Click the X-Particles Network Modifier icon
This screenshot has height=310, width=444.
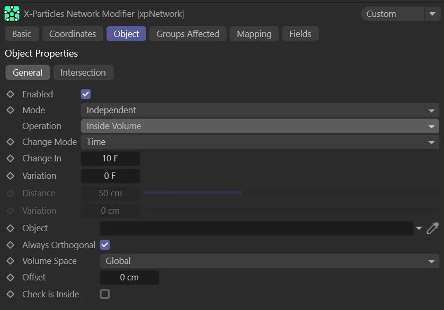(12, 14)
